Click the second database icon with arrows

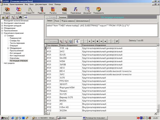coord(7,17)
